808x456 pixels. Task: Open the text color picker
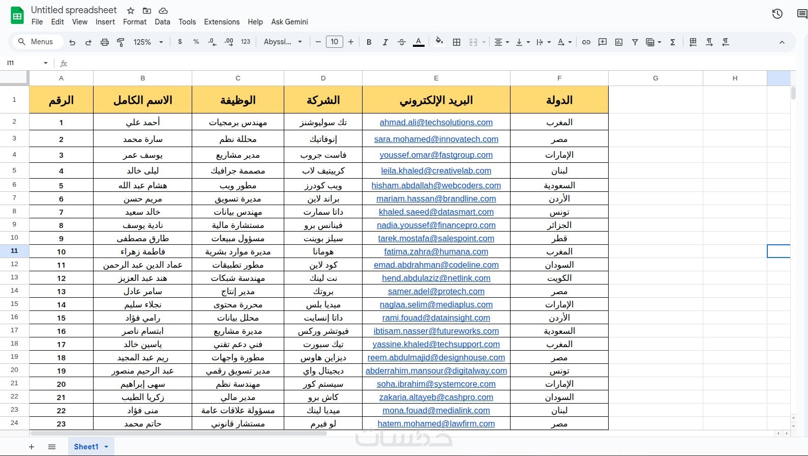pos(418,42)
